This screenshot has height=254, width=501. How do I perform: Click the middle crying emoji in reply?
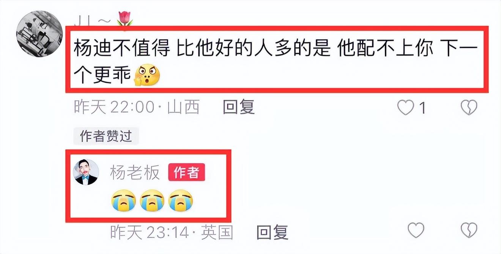coord(152,201)
